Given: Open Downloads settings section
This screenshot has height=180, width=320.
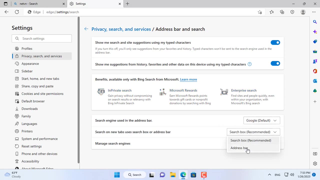Looking at the screenshot, I should click(x=42, y=108).
